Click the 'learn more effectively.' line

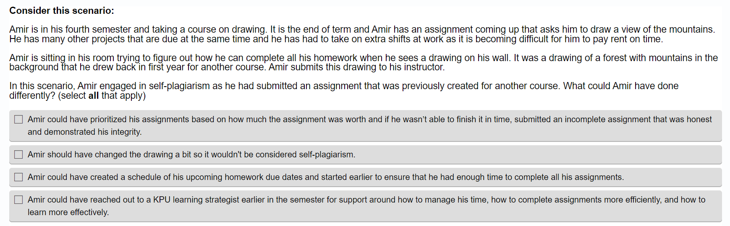point(68,212)
